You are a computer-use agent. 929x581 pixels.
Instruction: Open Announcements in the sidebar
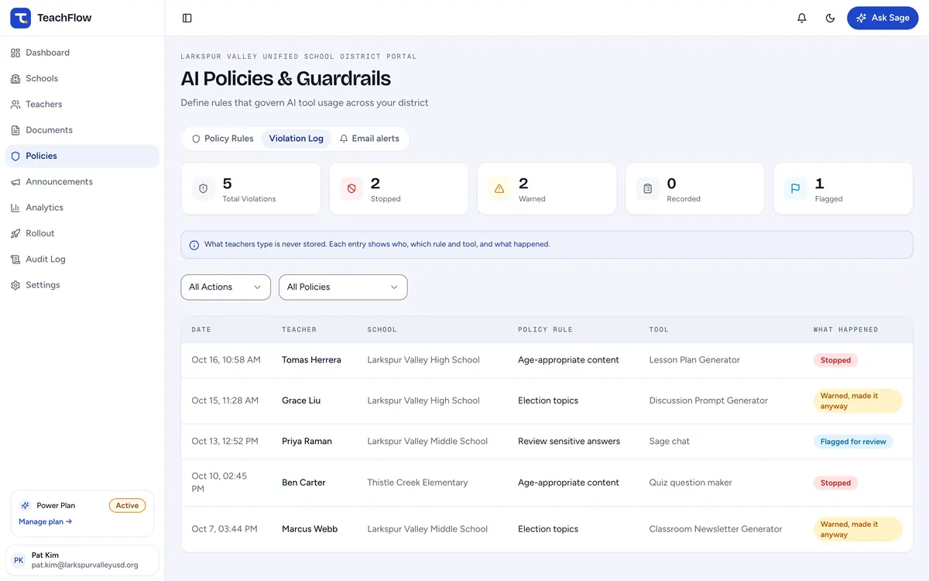[x=82, y=181]
